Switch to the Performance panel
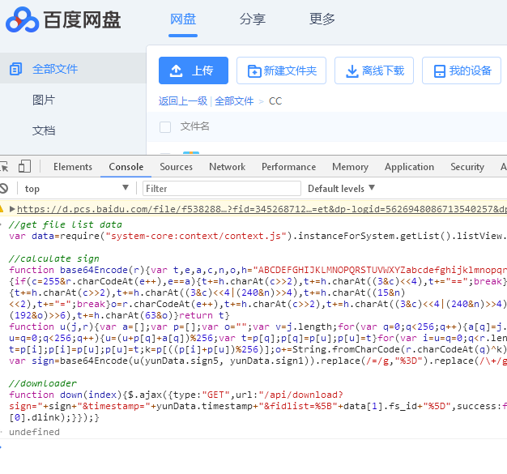507x474 pixels. [289, 167]
